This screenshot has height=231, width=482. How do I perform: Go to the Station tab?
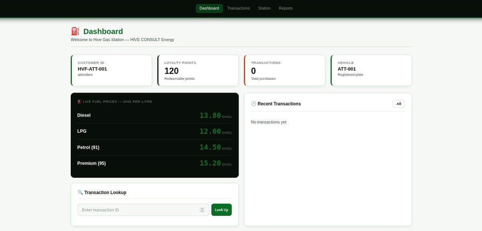tap(264, 8)
